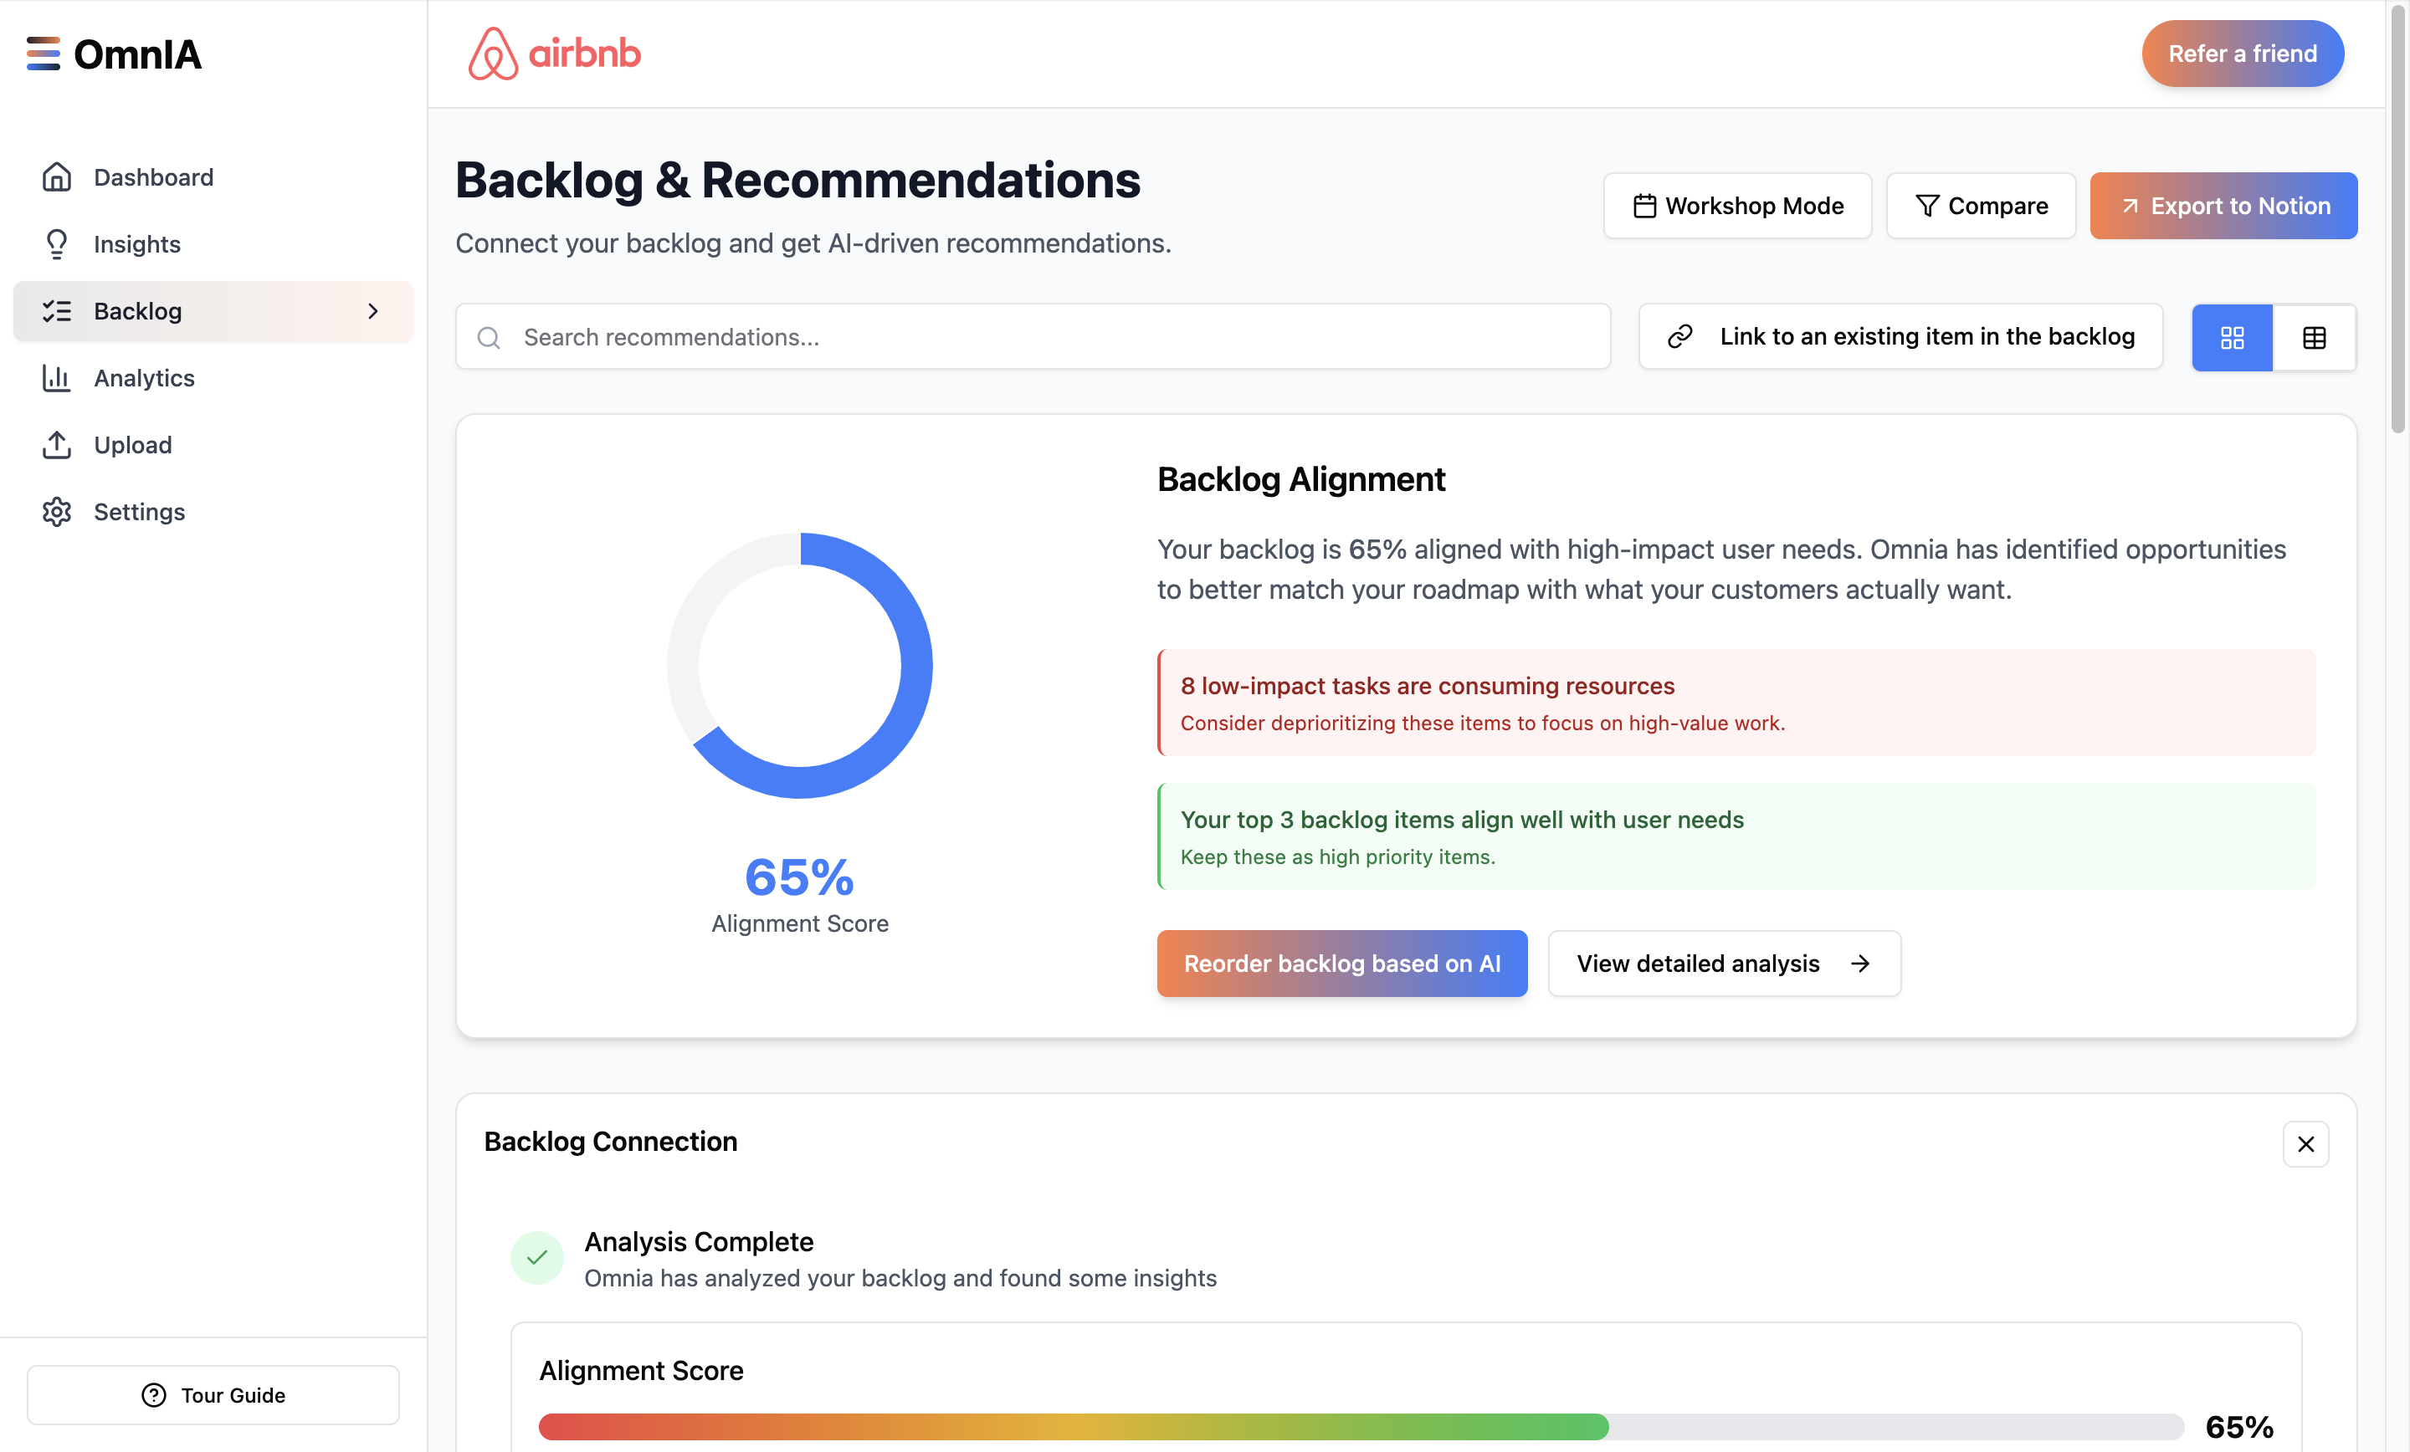This screenshot has width=2410, height=1452.
Task: Click the OmnIA hamburger menu icon
Action: [x=43, y=54]
